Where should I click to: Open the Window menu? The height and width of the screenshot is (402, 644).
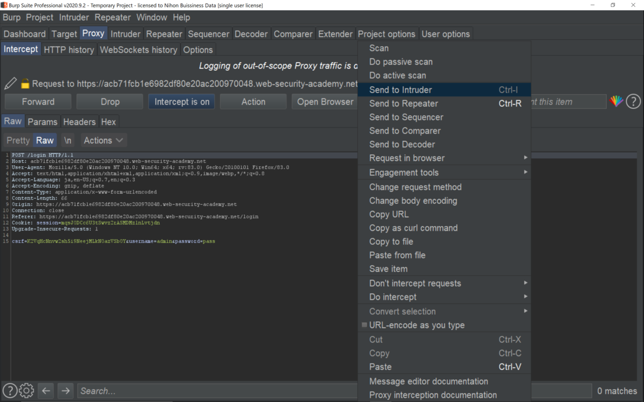coord(152,18)
